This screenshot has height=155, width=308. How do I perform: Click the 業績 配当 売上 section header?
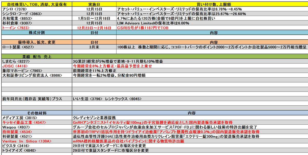coord(37,57)
